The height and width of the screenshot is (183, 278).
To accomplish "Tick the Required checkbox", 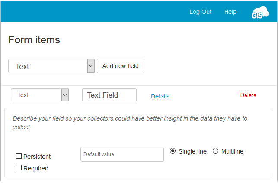I will 19,168.
